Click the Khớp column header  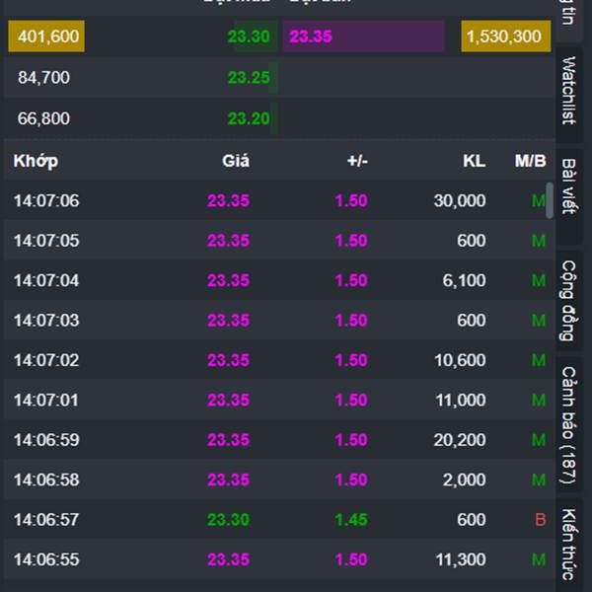pos(36,161)
